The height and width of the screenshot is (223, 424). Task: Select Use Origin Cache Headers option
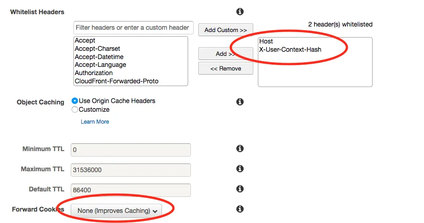(x=75, y=101)
